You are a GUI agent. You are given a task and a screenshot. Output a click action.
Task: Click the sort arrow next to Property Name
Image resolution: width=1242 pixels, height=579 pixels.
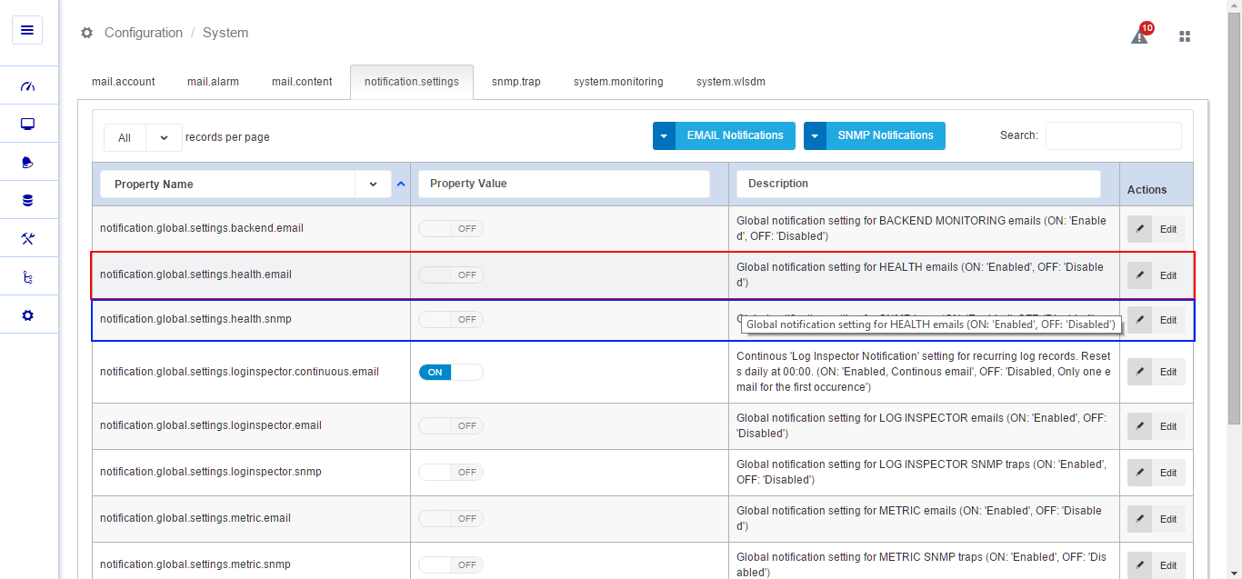[x=401, y=184]
